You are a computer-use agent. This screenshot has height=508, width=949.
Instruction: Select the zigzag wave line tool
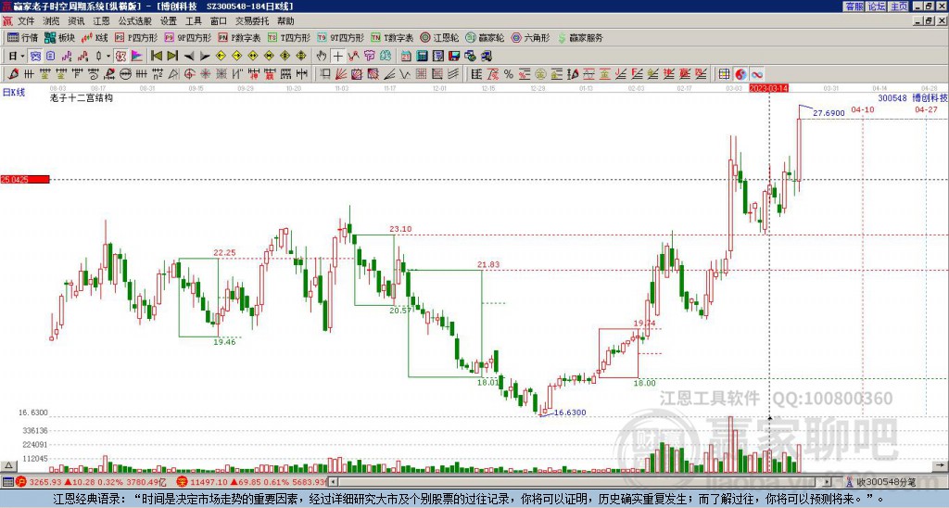[405, 74]
